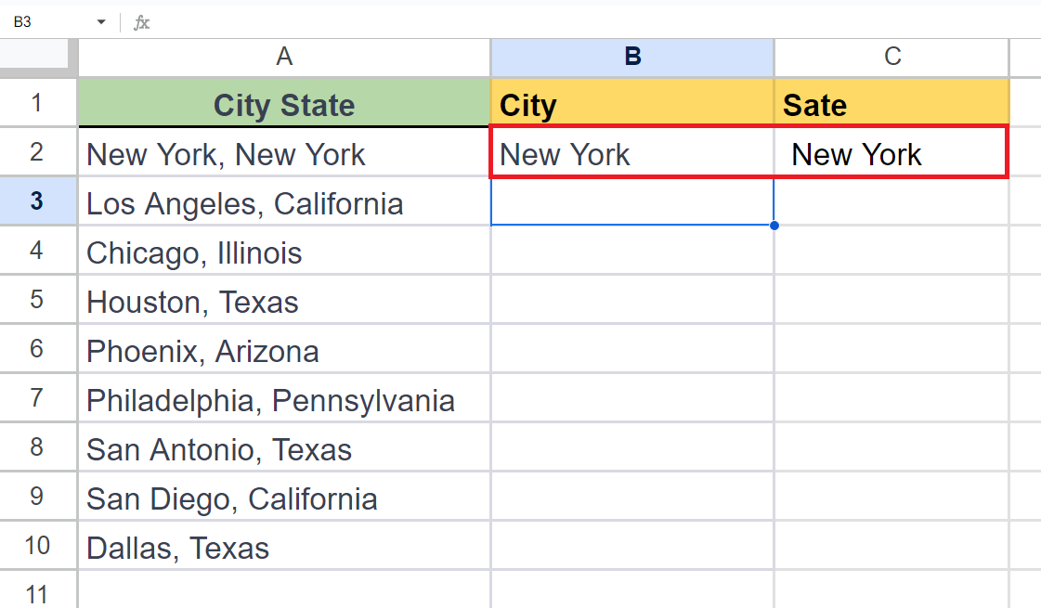The height and width of the screenshot is (608, 1041).
Task: Select column header A
Action: pyautogui.click(x=283, y=57)
